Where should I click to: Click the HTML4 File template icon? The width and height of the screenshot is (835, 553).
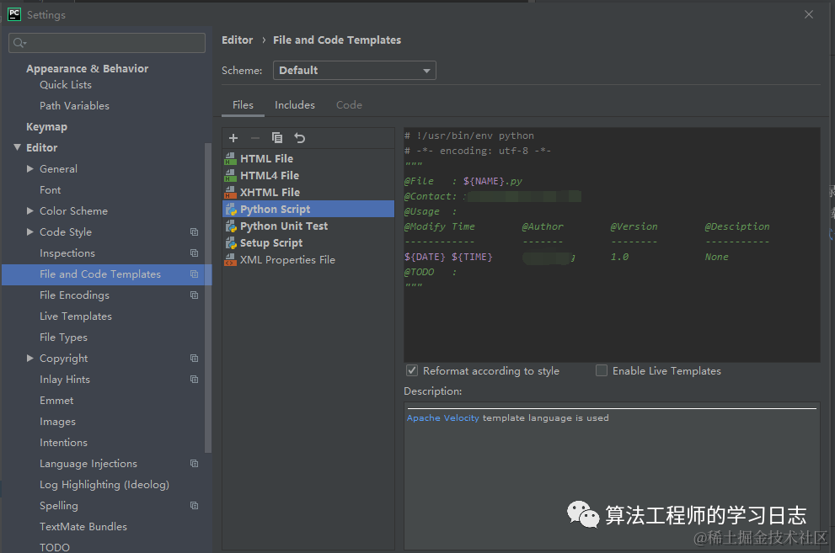pyautogui.click(x=231, y=175)
